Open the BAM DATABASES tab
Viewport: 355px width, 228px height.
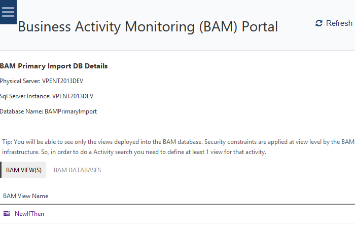[x=77, y=170]
